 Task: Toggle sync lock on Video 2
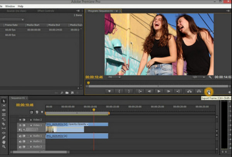[24, 120]
